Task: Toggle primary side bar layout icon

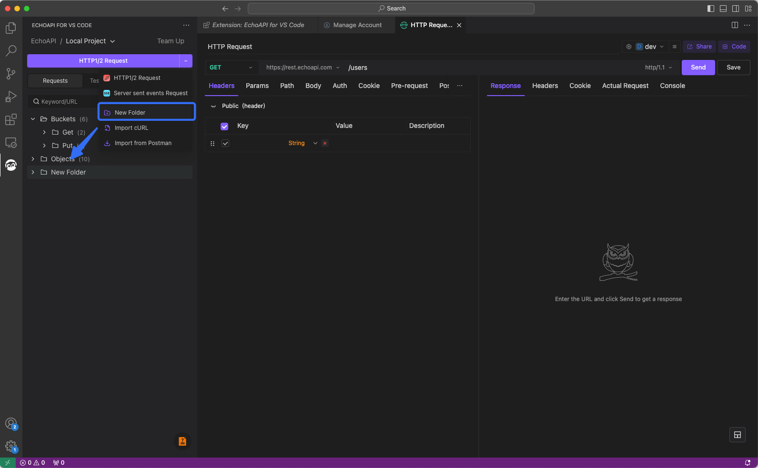Action: tap(711, 9)
